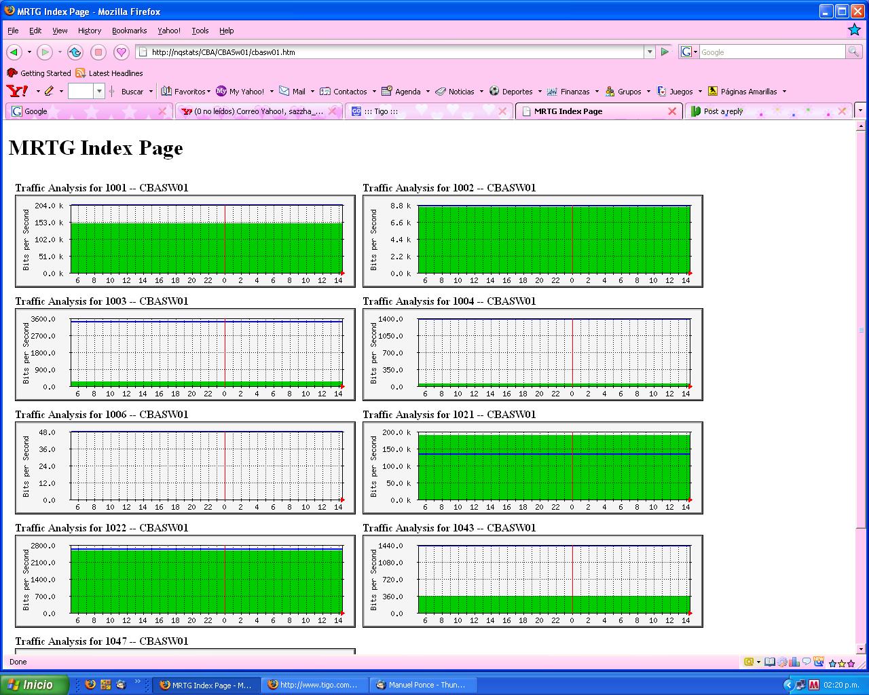
Task: Click the vertical scrollbar thumb
Action: (862, 330)
